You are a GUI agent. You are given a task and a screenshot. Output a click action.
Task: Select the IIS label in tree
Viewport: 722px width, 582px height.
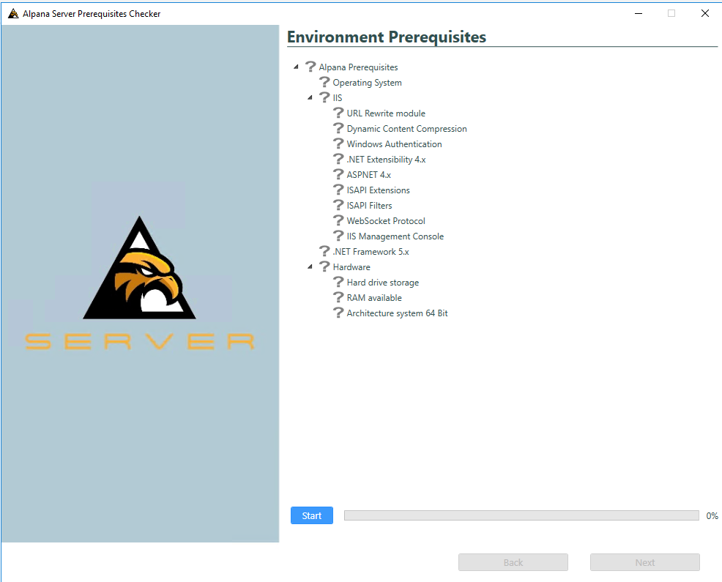(x=338, y=97)
